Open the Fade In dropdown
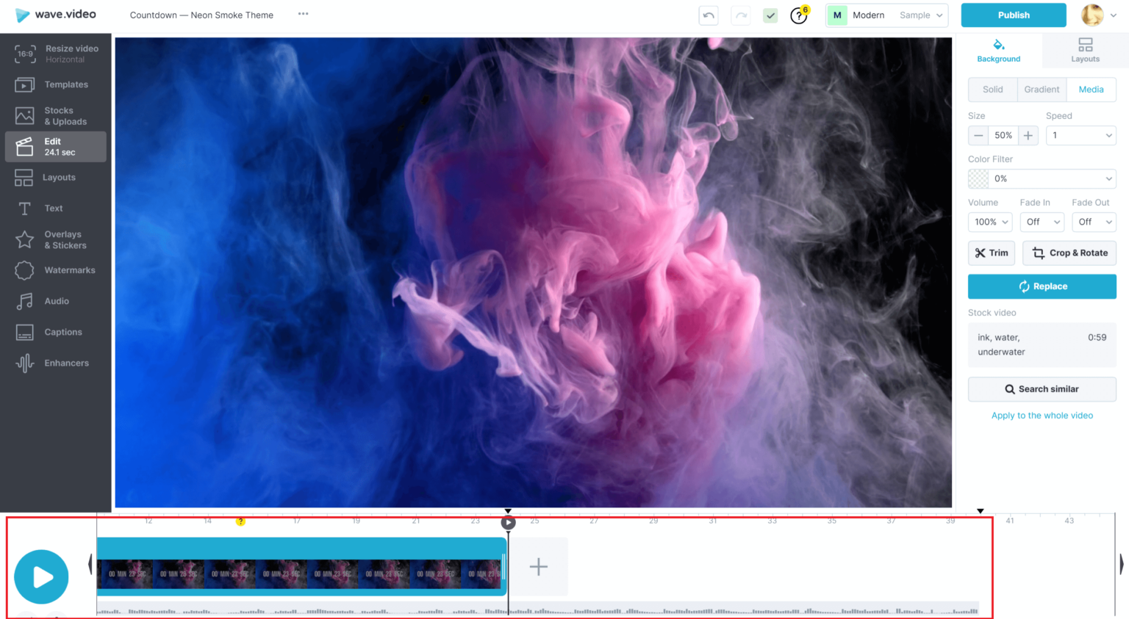The width and height of the screenshot is (1129, 619). [x=1042, y=222]
